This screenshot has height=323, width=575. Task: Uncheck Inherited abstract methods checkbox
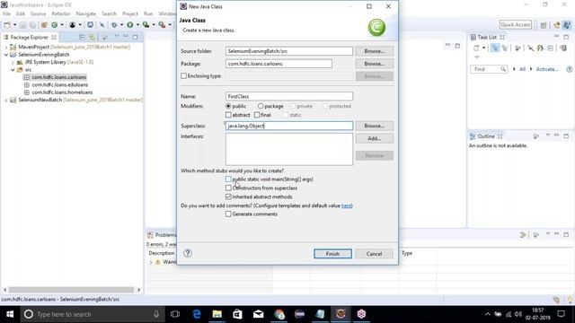(228, 197)
